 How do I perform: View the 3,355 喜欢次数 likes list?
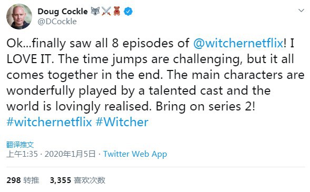(x=77, y=180)
